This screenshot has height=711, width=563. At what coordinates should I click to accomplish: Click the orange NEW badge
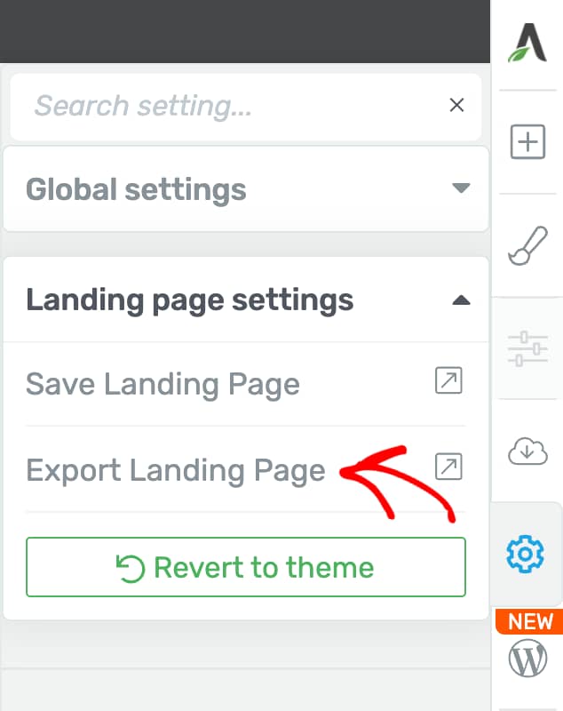529,621
